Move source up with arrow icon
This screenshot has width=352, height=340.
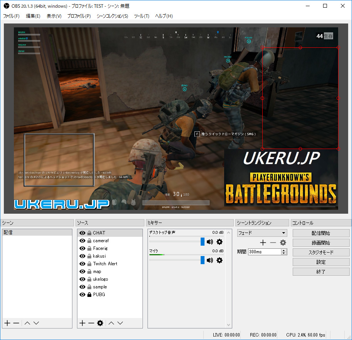[111, 323]
